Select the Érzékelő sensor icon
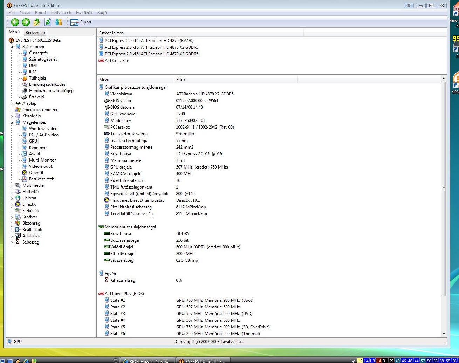 (25, 97)
